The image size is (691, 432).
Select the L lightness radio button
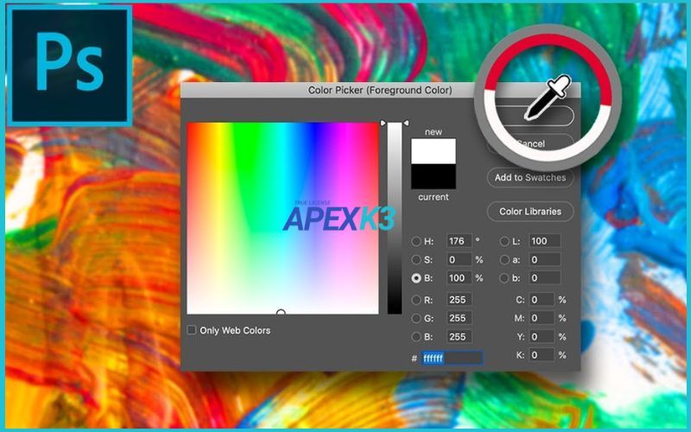504,241
